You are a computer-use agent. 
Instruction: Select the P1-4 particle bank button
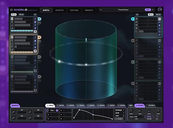(x=14, y=15)
